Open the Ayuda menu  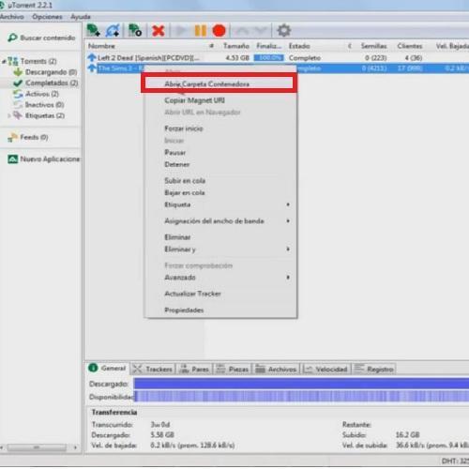click(x=81, y=17)
